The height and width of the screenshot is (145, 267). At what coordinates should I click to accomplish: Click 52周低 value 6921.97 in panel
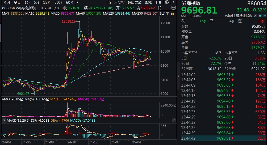(x=258, y=69)
